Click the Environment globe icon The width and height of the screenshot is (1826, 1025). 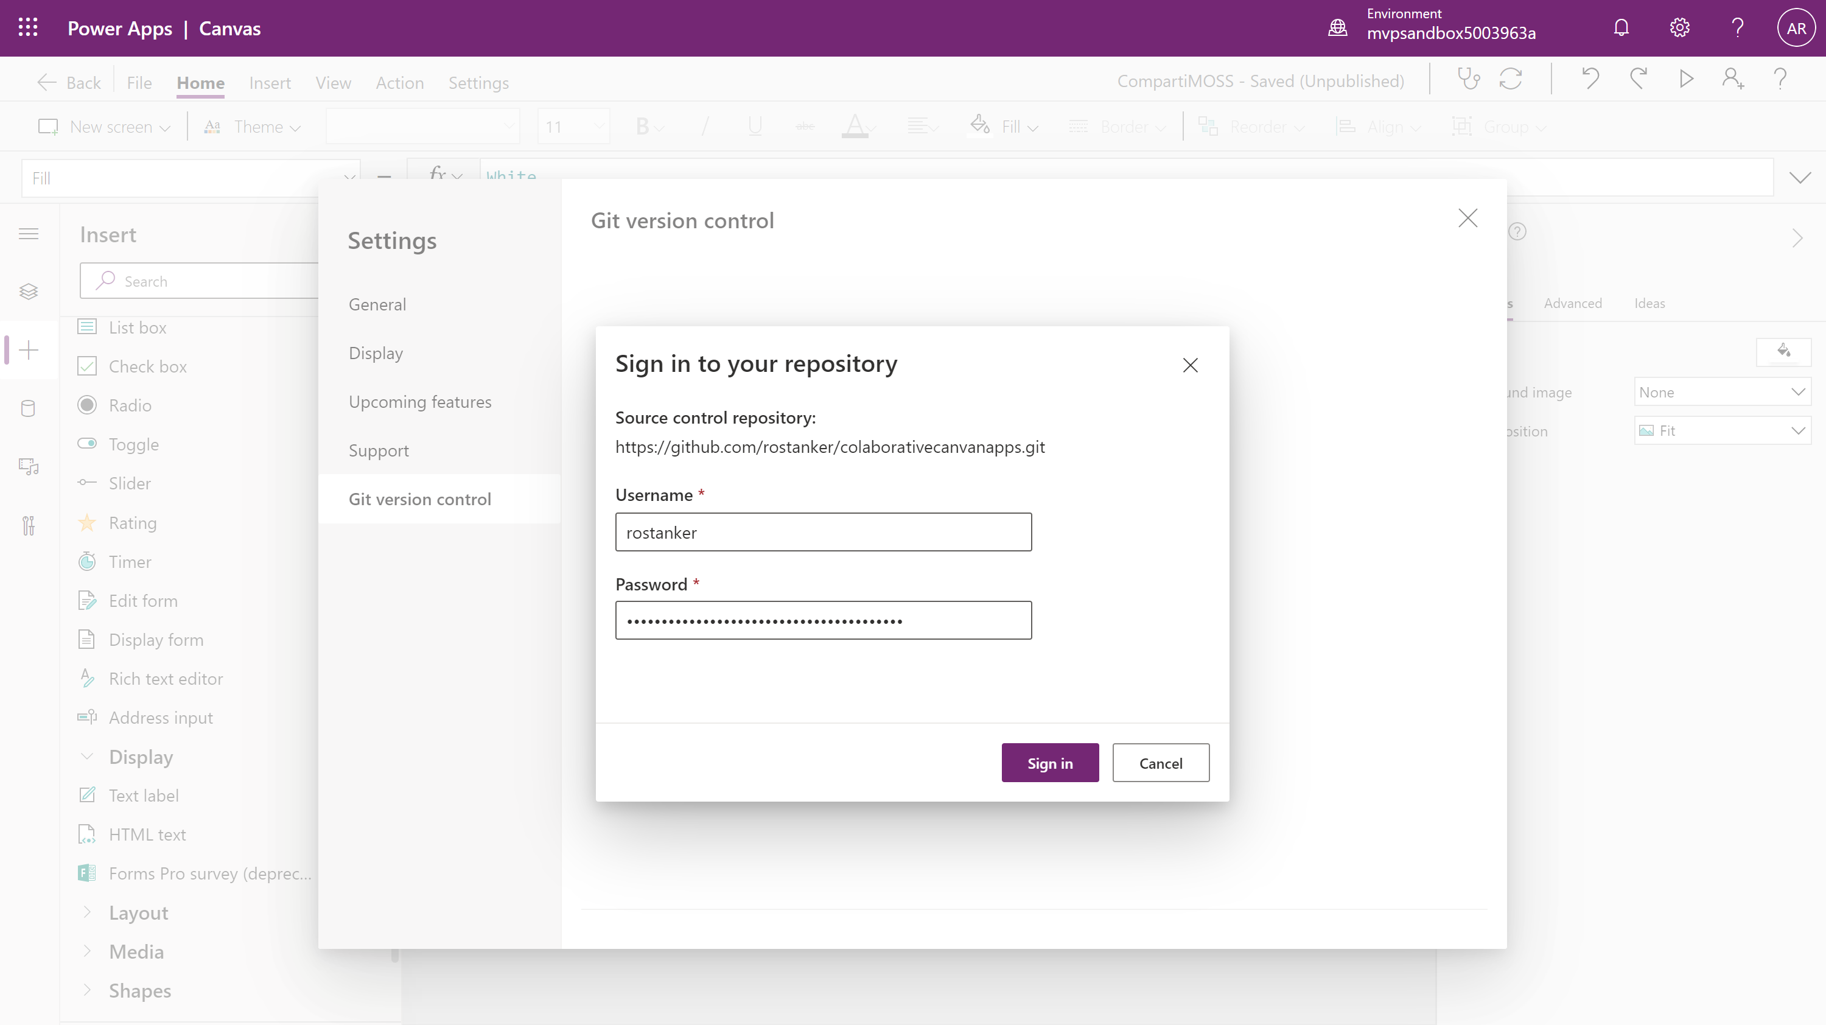(x=1338, y=27)
